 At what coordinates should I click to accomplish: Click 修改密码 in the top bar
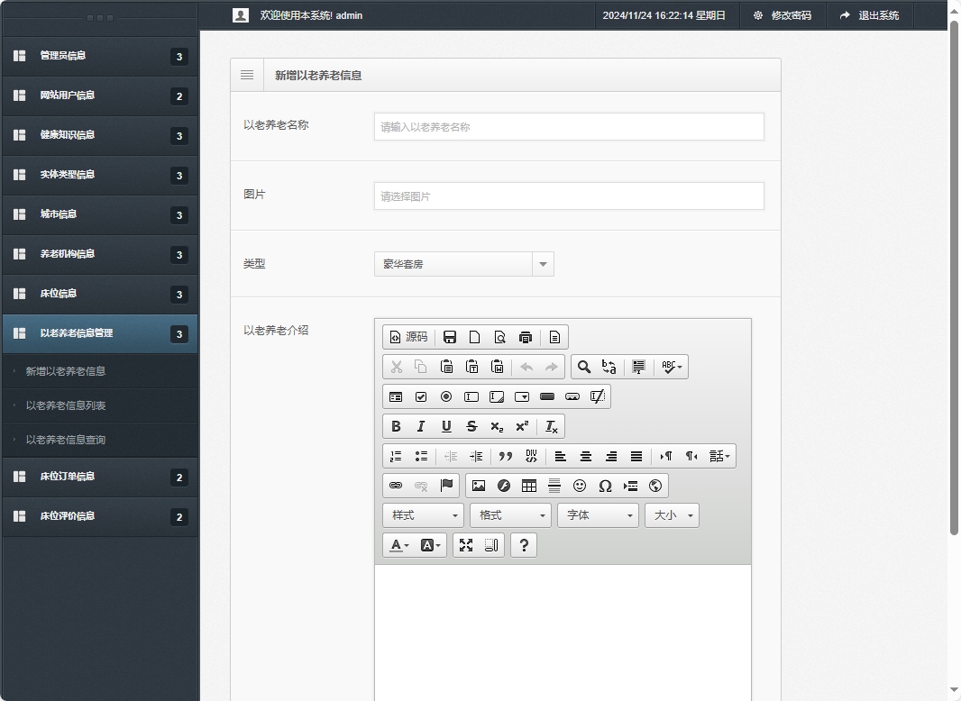[x=783, y=15]
